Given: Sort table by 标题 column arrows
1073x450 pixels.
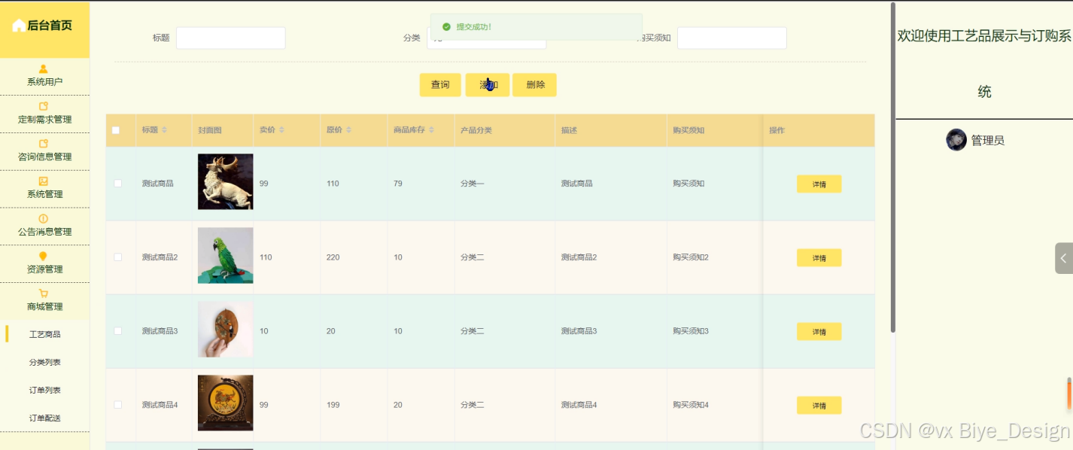Looking at the screenshot, I should pyautogui.click(x=164, y=130).
